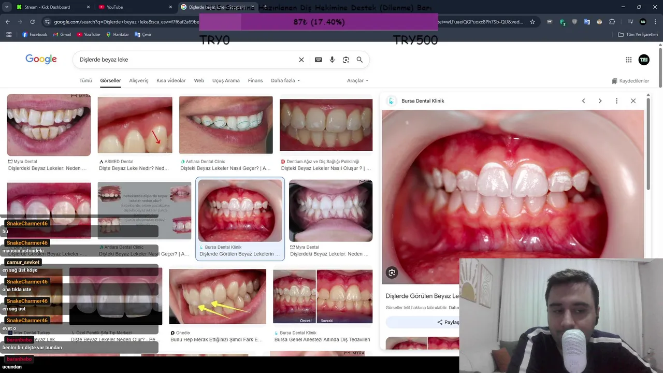This screenshot has height=373, width=663.
Task: Open the YouTube bookmark in bookmarks bar
Action: click(x=89, y=35)
